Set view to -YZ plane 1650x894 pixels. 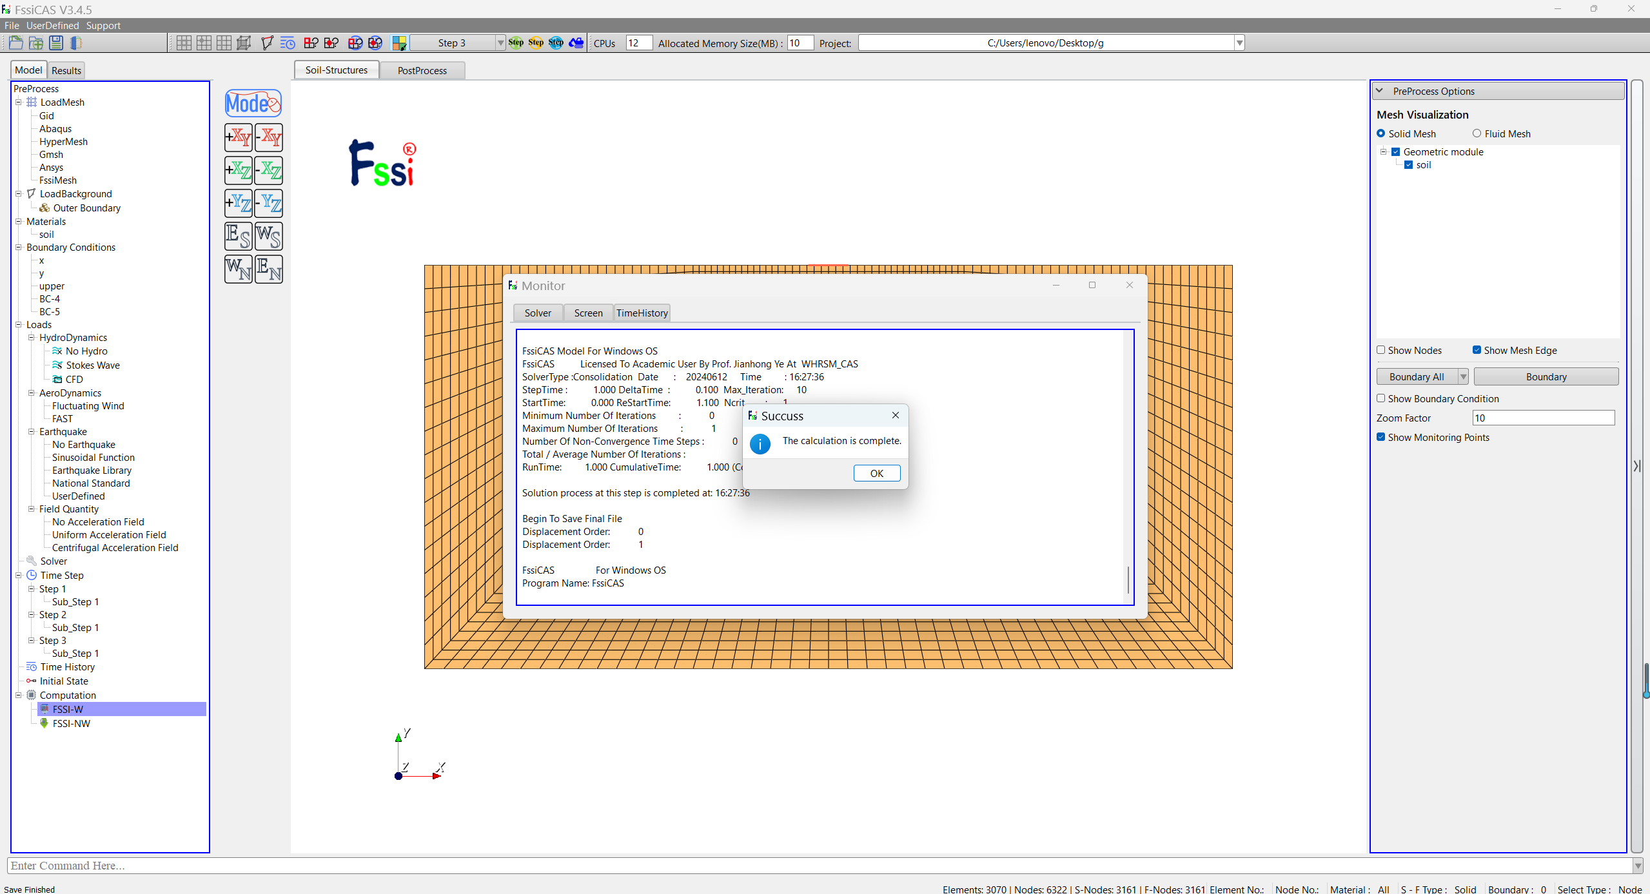(x=269, y=203)
